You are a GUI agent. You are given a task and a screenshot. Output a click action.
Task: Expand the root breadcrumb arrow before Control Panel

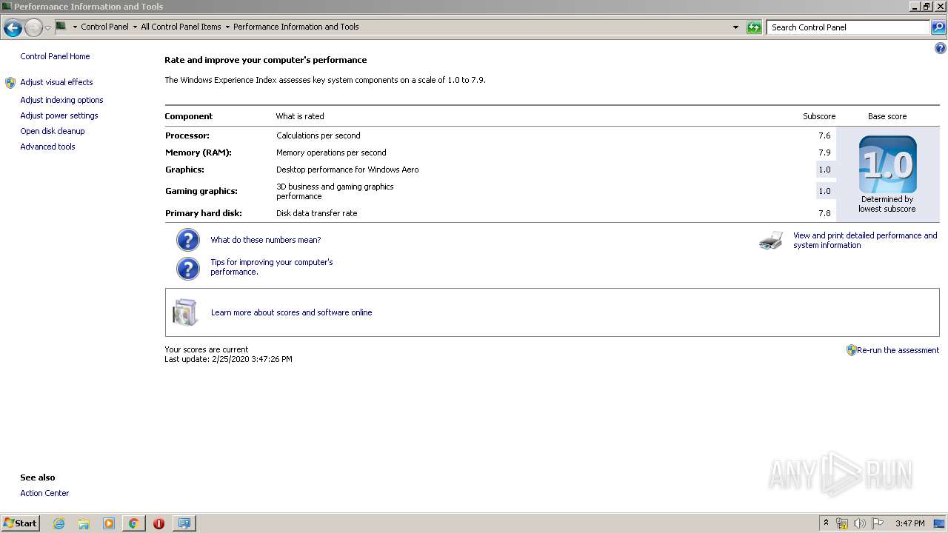tap(75, 27)
